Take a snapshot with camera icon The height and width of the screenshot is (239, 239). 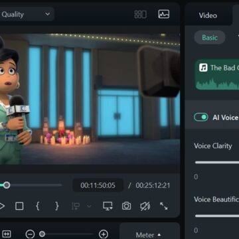[126, 206]
